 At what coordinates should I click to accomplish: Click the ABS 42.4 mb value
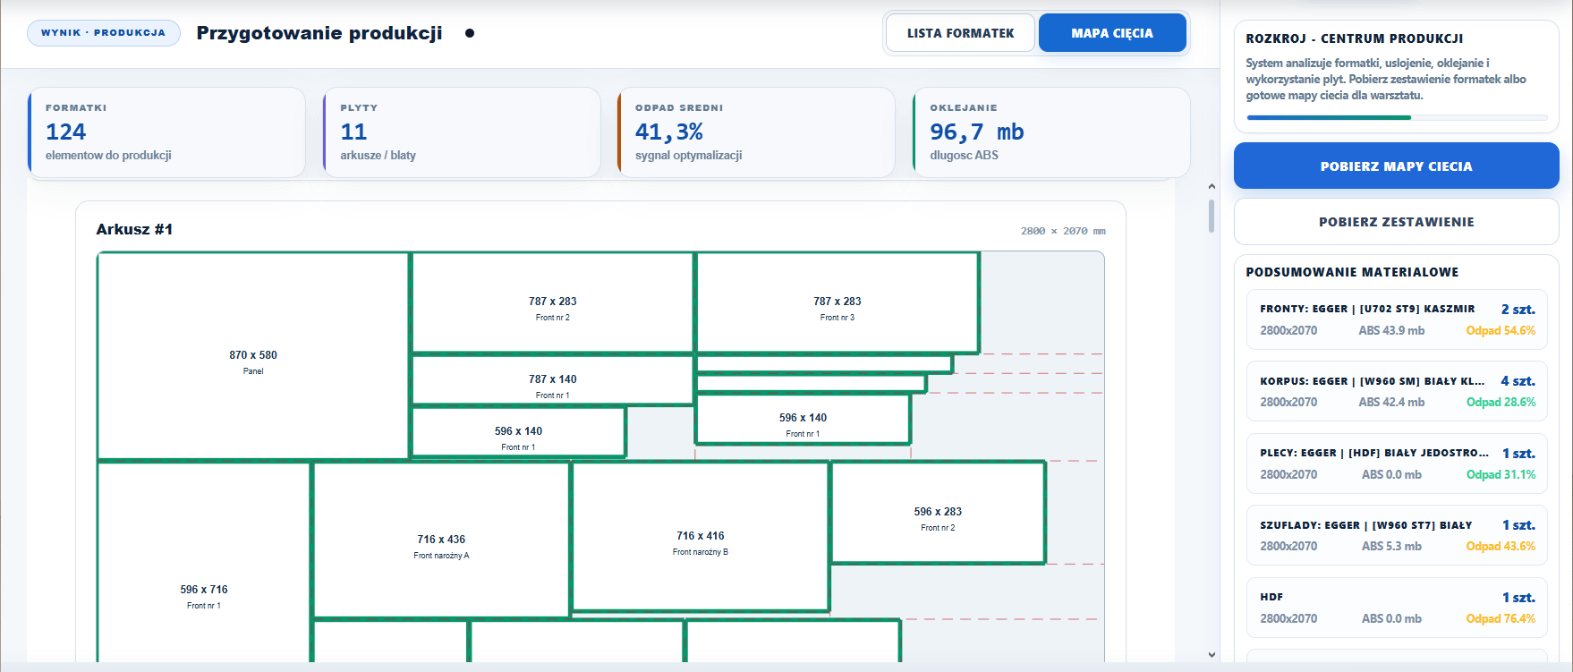click(x=1391, y=402)
